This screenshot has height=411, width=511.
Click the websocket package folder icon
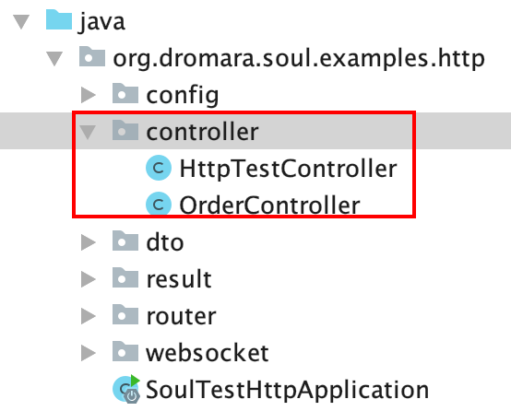click(x=125, y=351)
